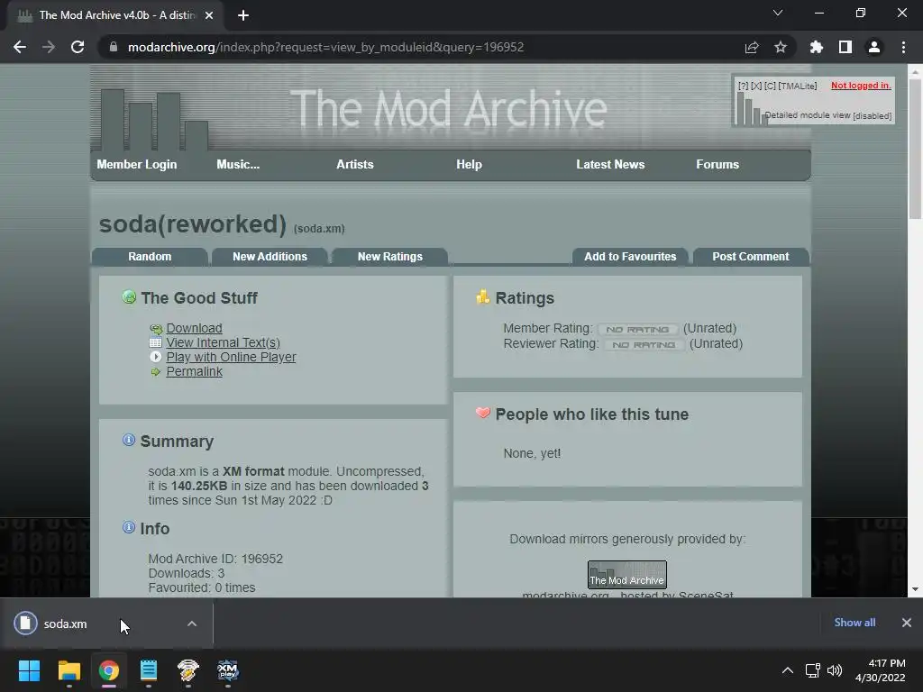Click the [X] shortcut in header box

tap(756, 86)
